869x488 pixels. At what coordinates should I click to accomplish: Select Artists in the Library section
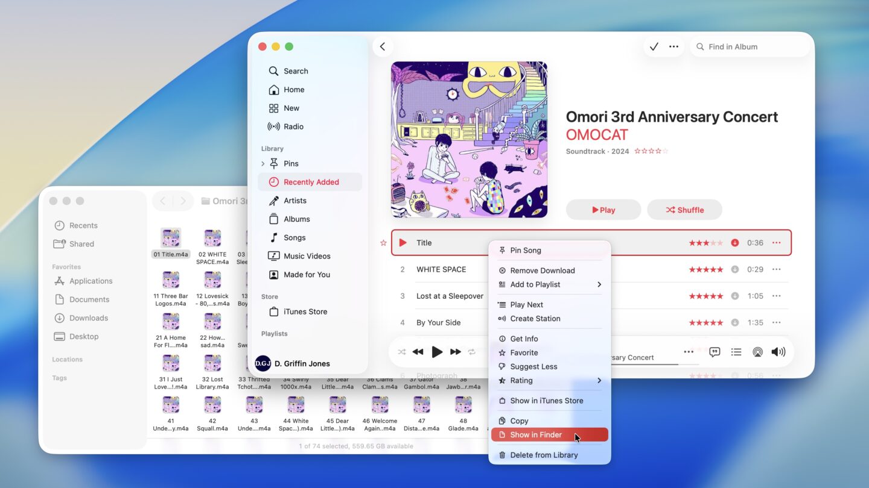click(x=295, y=200)
